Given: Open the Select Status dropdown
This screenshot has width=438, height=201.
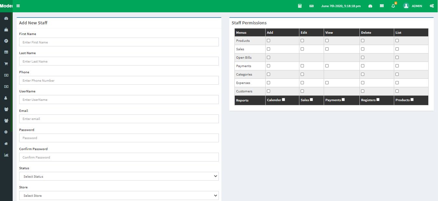Looking at the screenshot, I should (119, 176).
